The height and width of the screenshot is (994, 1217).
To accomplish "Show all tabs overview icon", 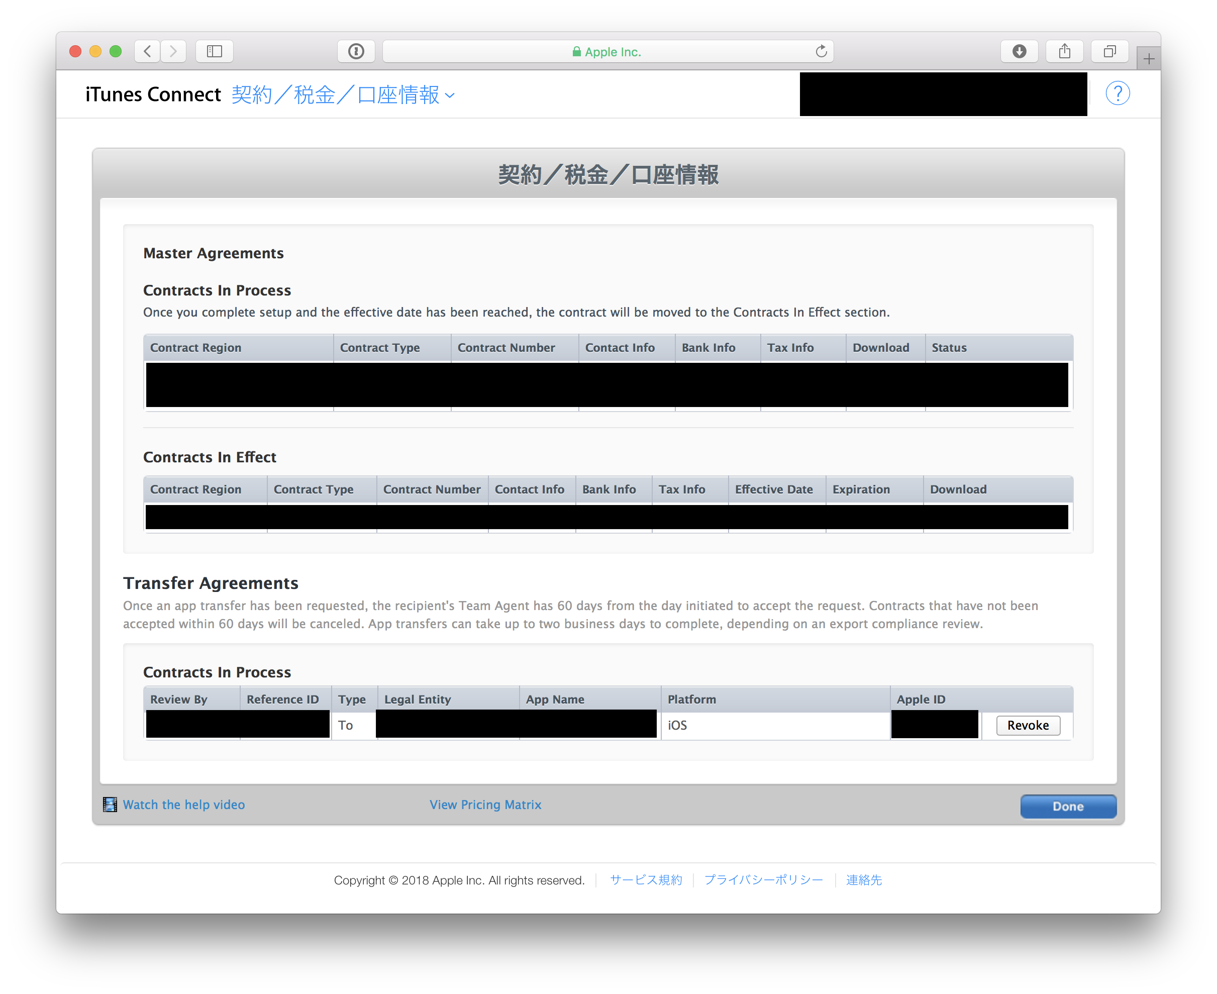I will [1109, 52].
